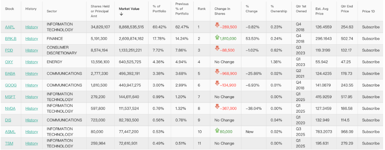Sort by % Ownership column header

point(279,9)
